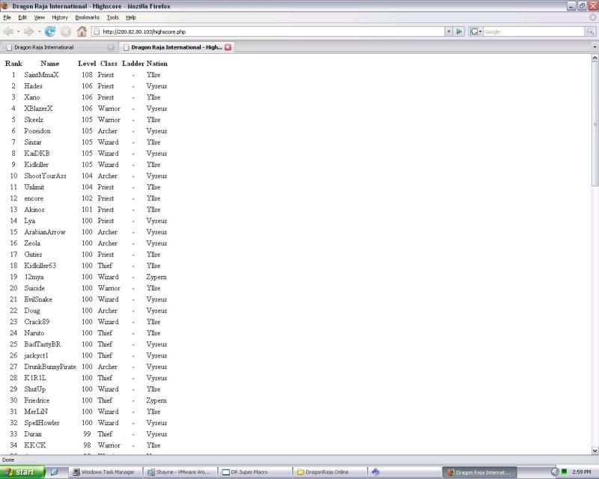599x479 pixels.
Task: Click the player name Kidkiller63
Action: [x=40, y=266]
